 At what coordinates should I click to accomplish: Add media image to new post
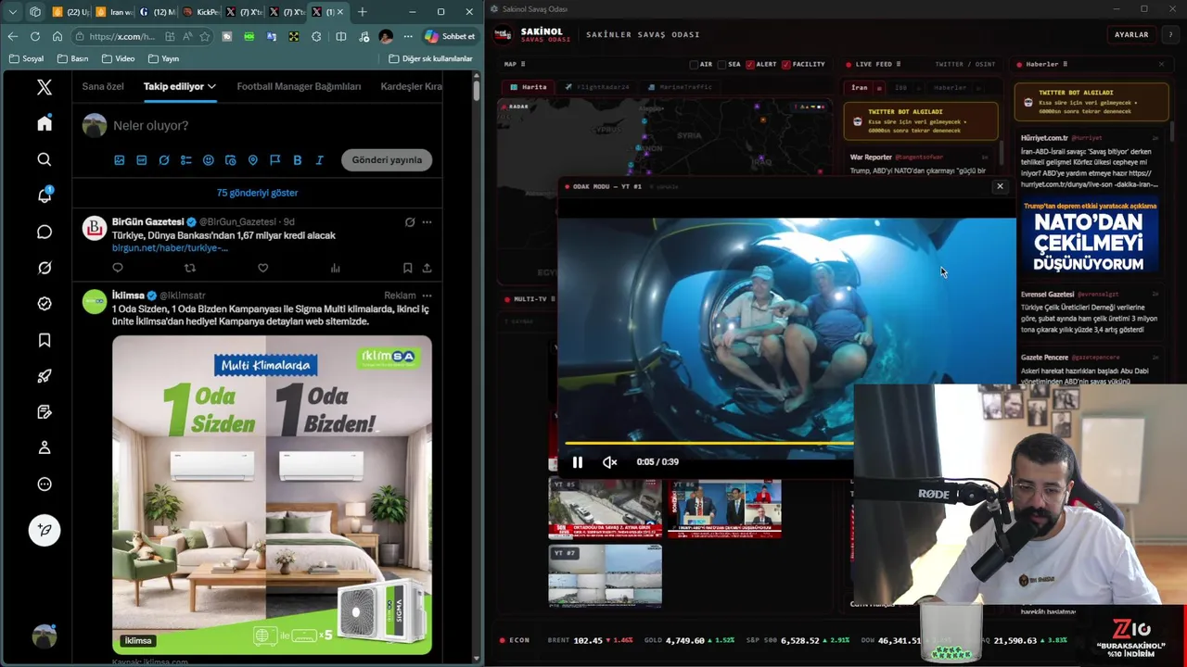pos(120,160)
